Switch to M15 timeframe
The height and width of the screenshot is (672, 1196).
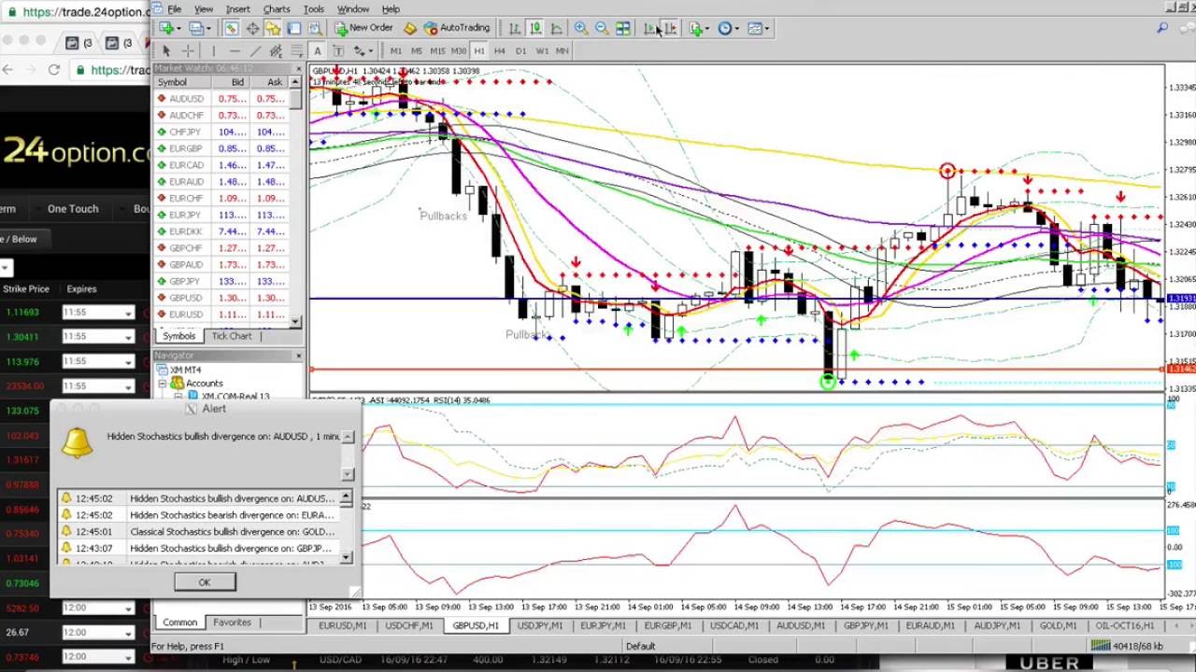(437, 51)
